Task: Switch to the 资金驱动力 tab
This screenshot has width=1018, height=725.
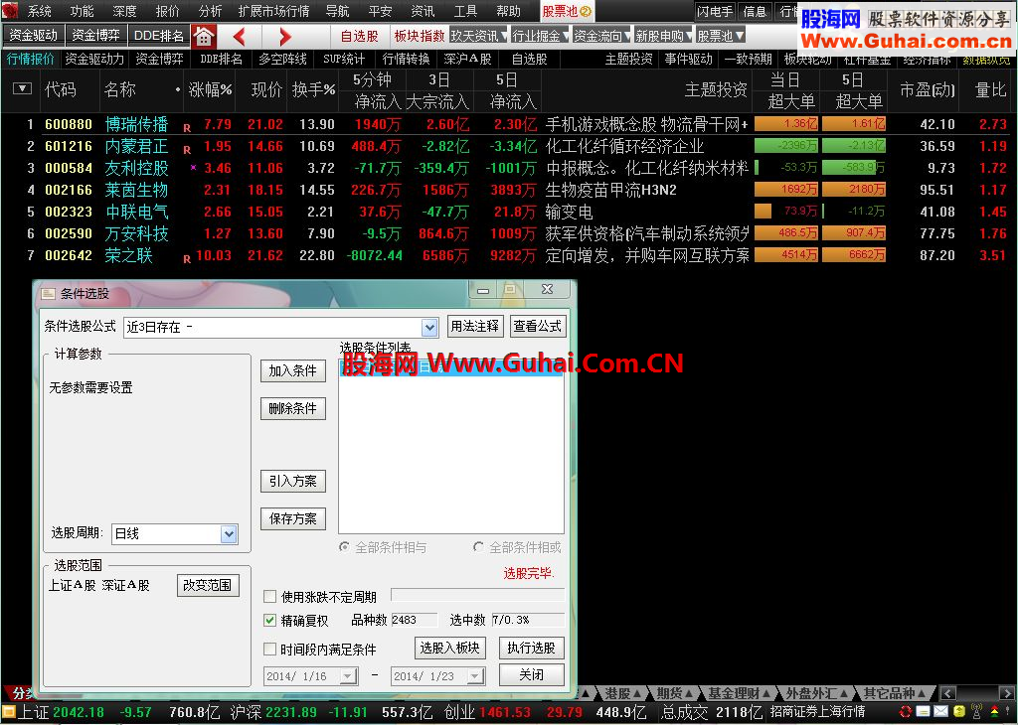Action: pos(94,59)
